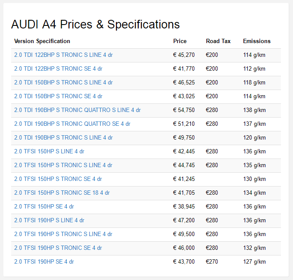Open 2.0 TFSI 150HP S TRONIC SE 18

click(62, 193)
